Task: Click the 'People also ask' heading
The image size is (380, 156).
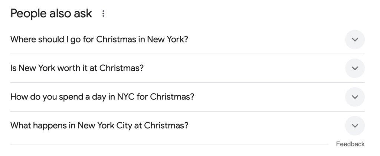Action: (x=51, y=14)
